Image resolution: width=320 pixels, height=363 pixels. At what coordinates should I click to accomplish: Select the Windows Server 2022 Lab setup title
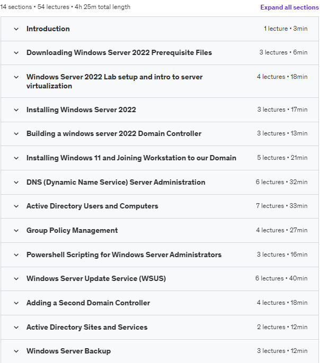click(x=114, y=81)
